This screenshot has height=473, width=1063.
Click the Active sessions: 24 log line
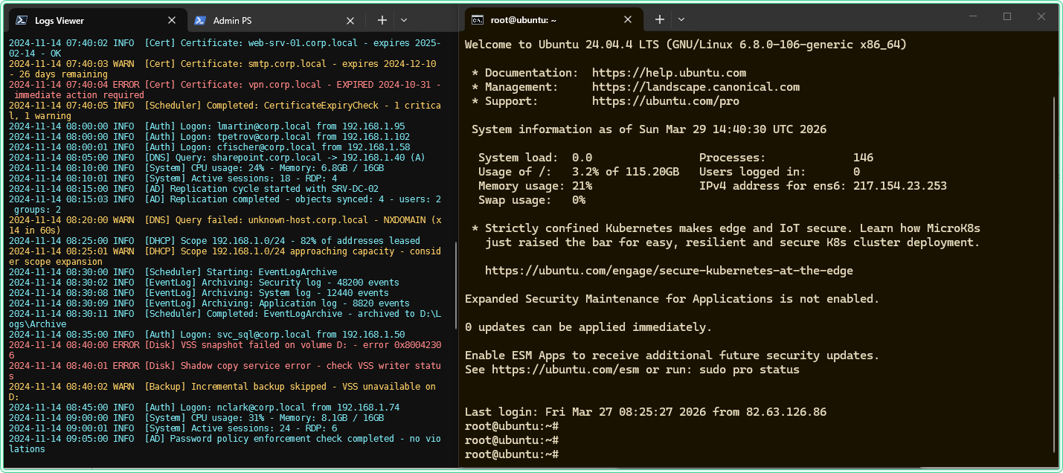[x=173, y=428]
